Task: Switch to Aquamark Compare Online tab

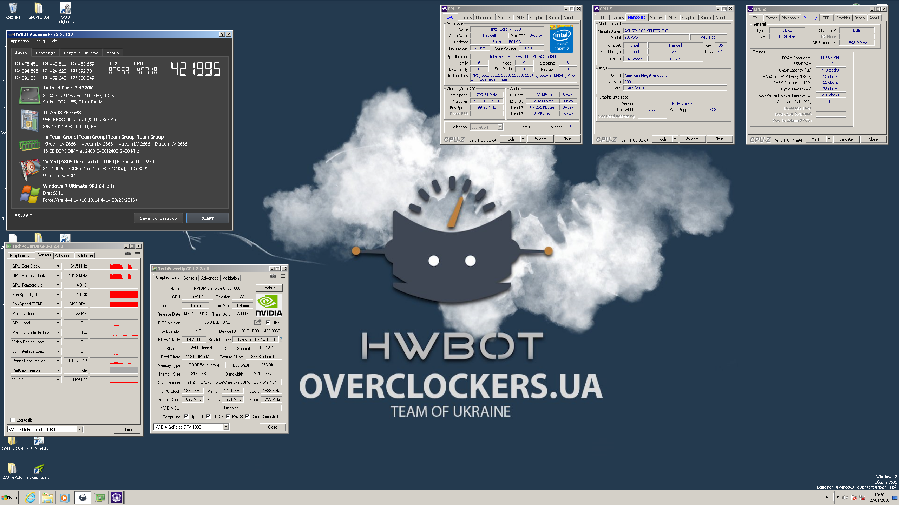Action: click(x=81, y=53)
